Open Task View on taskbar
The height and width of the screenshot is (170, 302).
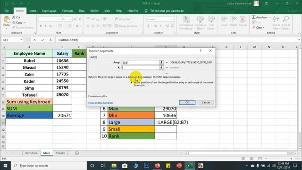(x=103, y=166)
